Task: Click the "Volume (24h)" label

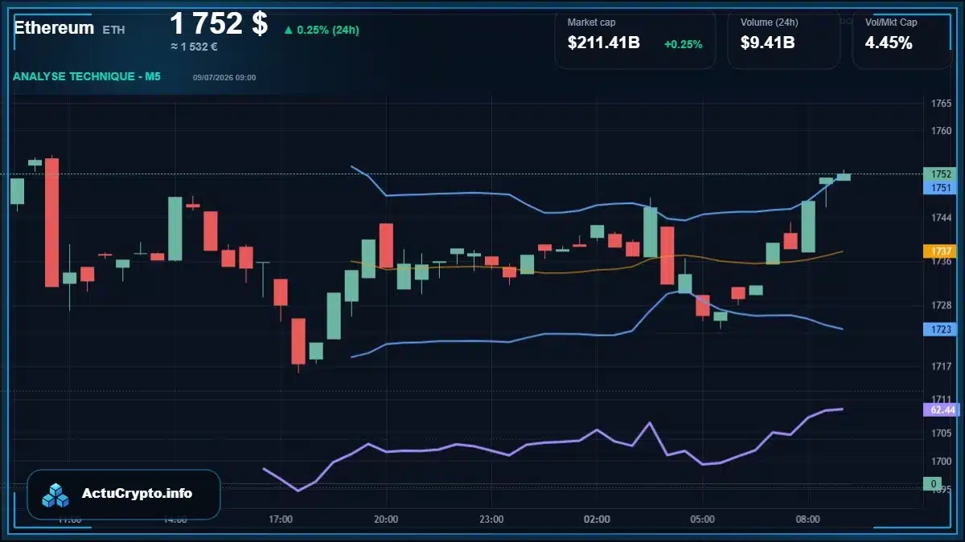Action: 768,22
